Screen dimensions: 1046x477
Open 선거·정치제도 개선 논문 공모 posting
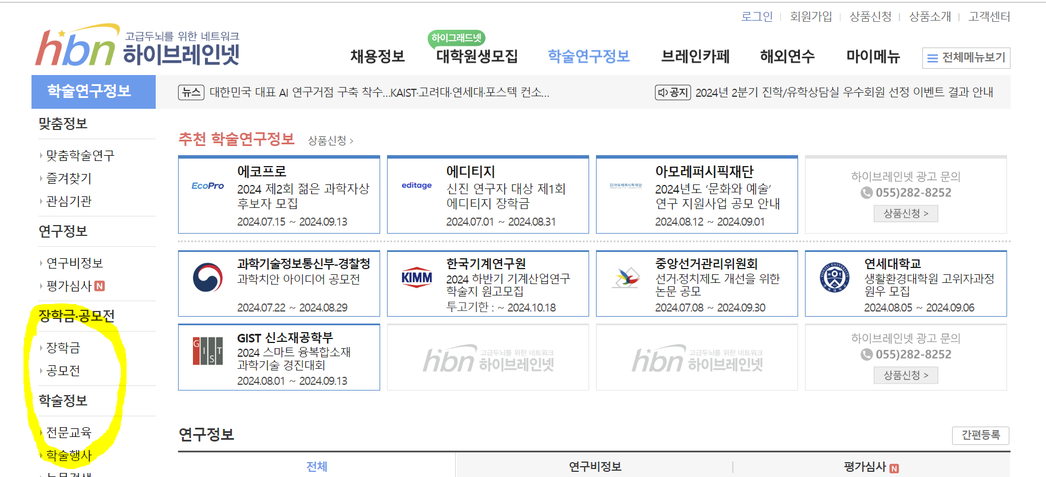[717, 285]
